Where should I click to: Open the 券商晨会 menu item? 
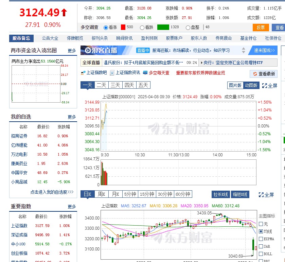[x=224, y=38]
